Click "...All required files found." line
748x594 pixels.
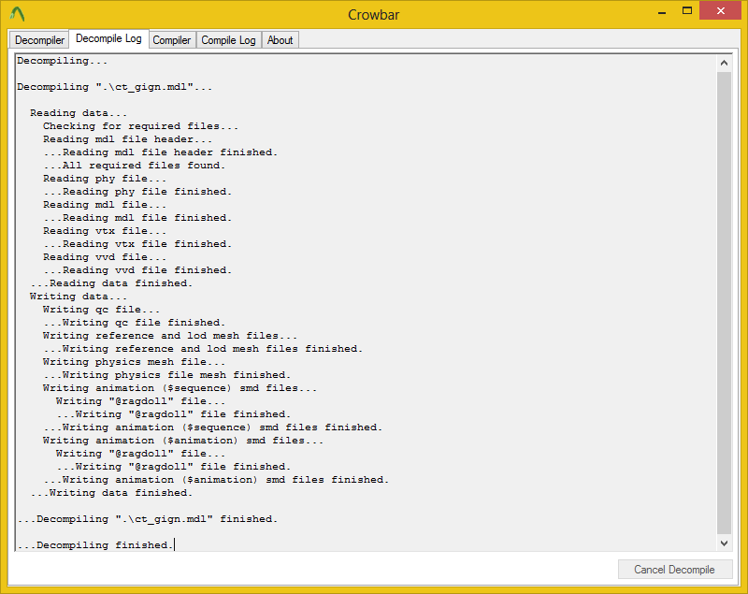coord(134,166)
